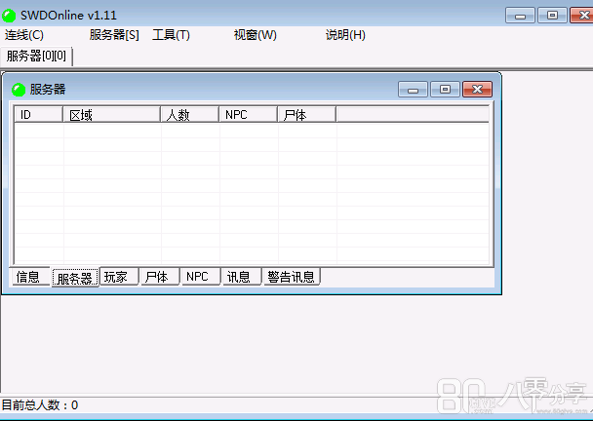Close the inner 服务器 window
Image resolution: width=593 pixels, height=421 pixels.
click(477, 90)
